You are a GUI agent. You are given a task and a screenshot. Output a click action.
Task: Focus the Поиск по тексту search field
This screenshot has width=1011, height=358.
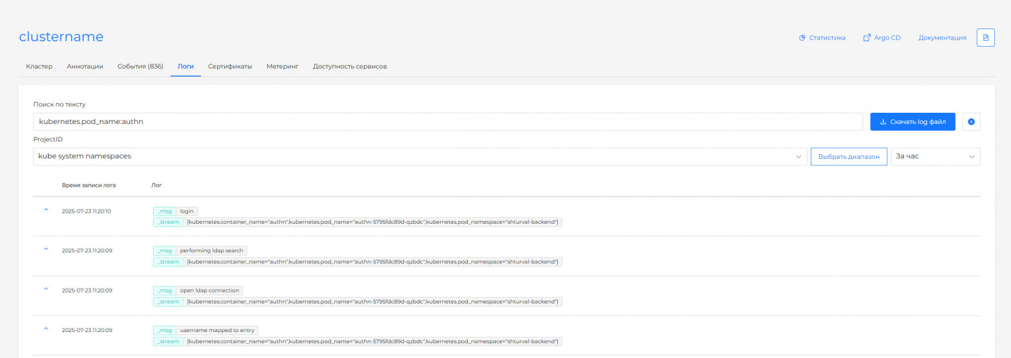(447, 122)
